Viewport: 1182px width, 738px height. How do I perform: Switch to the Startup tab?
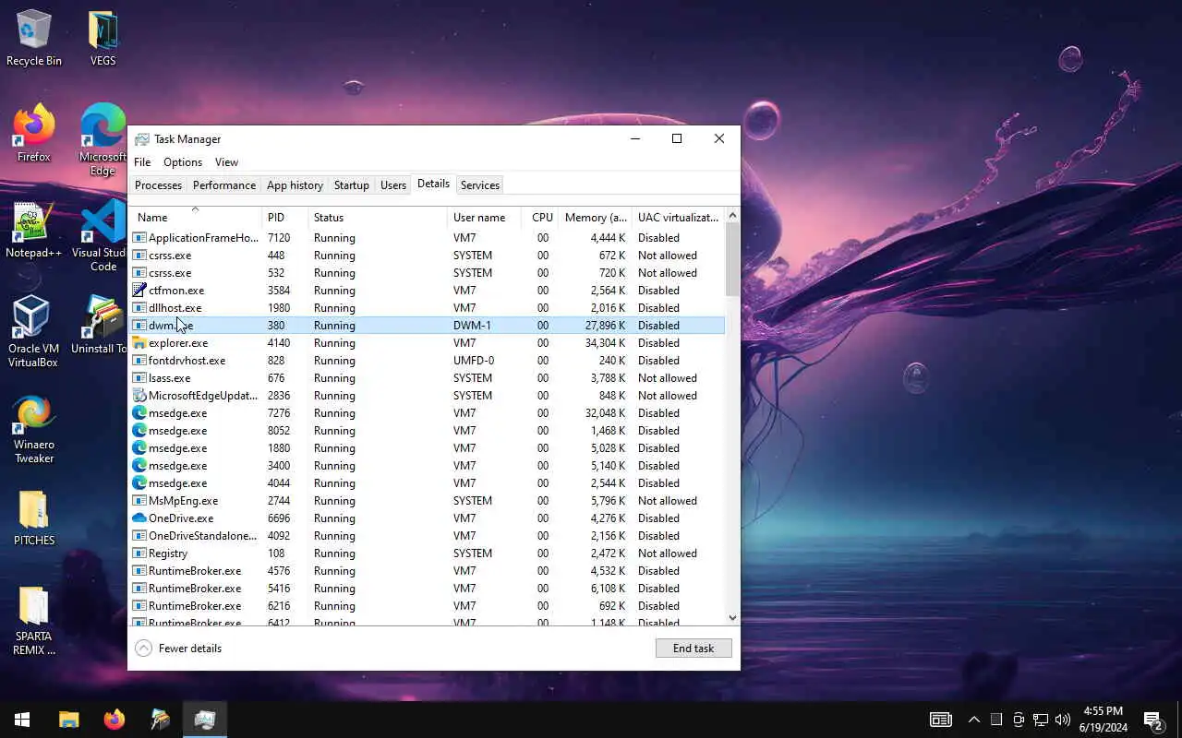pos(351,185)
